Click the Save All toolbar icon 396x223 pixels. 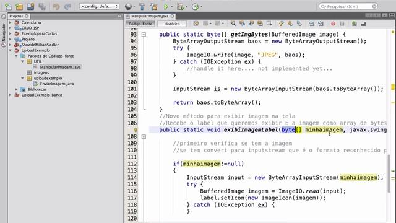42,7
